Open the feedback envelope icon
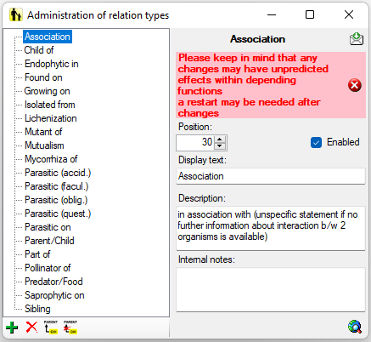This screenshot has height=342, width=371. point(357,39)
